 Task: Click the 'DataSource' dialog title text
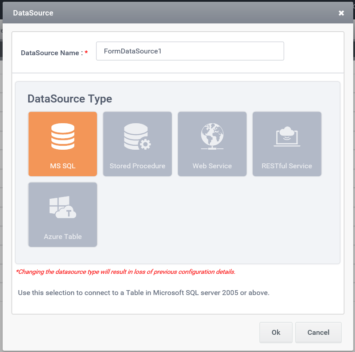[x=33, y=13]
